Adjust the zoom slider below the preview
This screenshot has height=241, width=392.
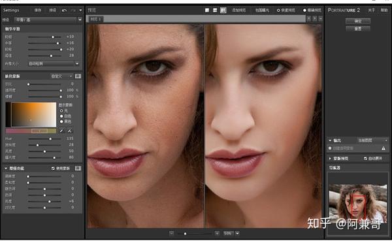pyautogui.click(x=194, y=234)
